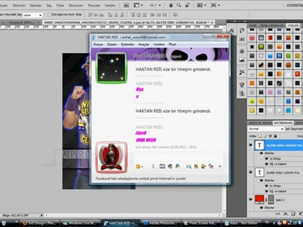303x227 pixels.
Task: Click HAKTAN REİS green-framed avatar
Action: 111,68
